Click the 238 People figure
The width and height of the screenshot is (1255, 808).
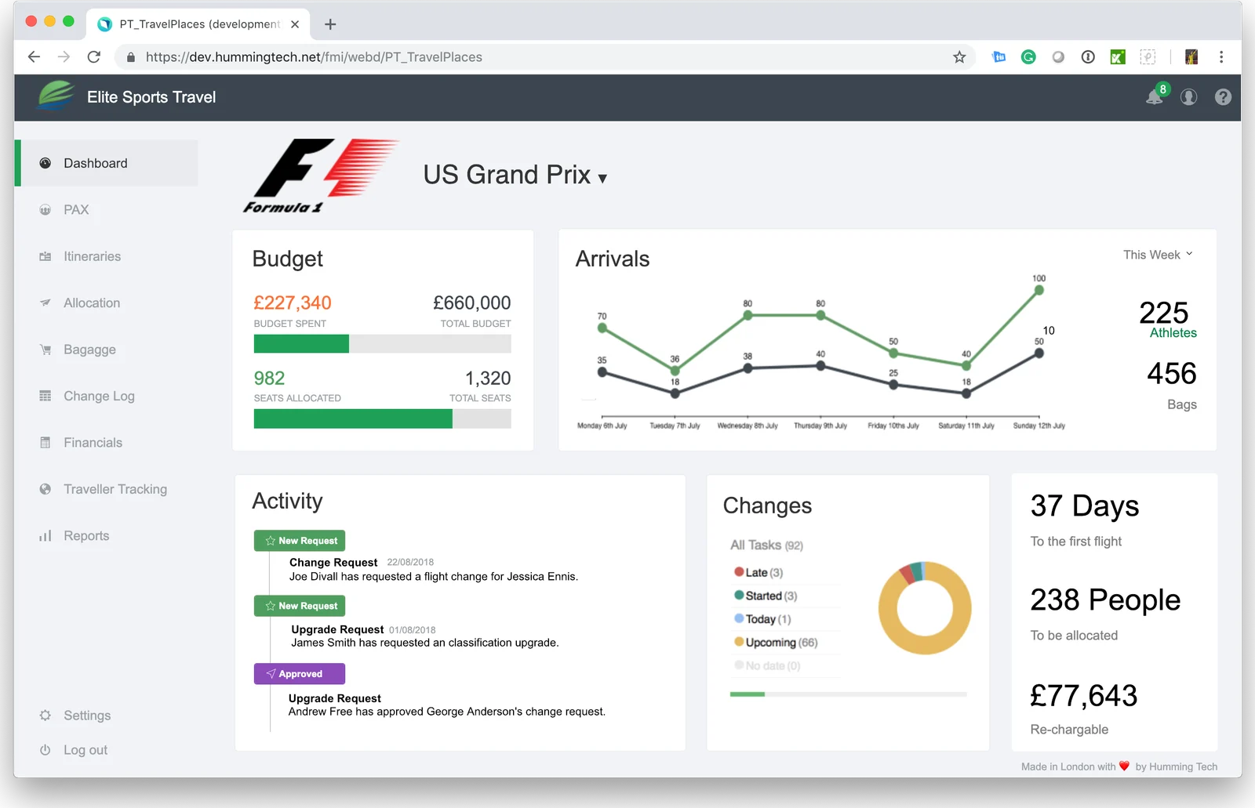click(x=1105, y=600)
